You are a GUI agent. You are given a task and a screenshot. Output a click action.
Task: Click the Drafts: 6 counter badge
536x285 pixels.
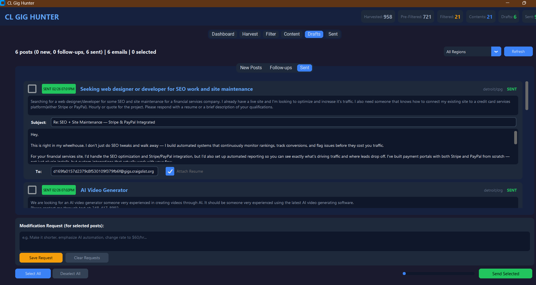(x=508, y=16)
